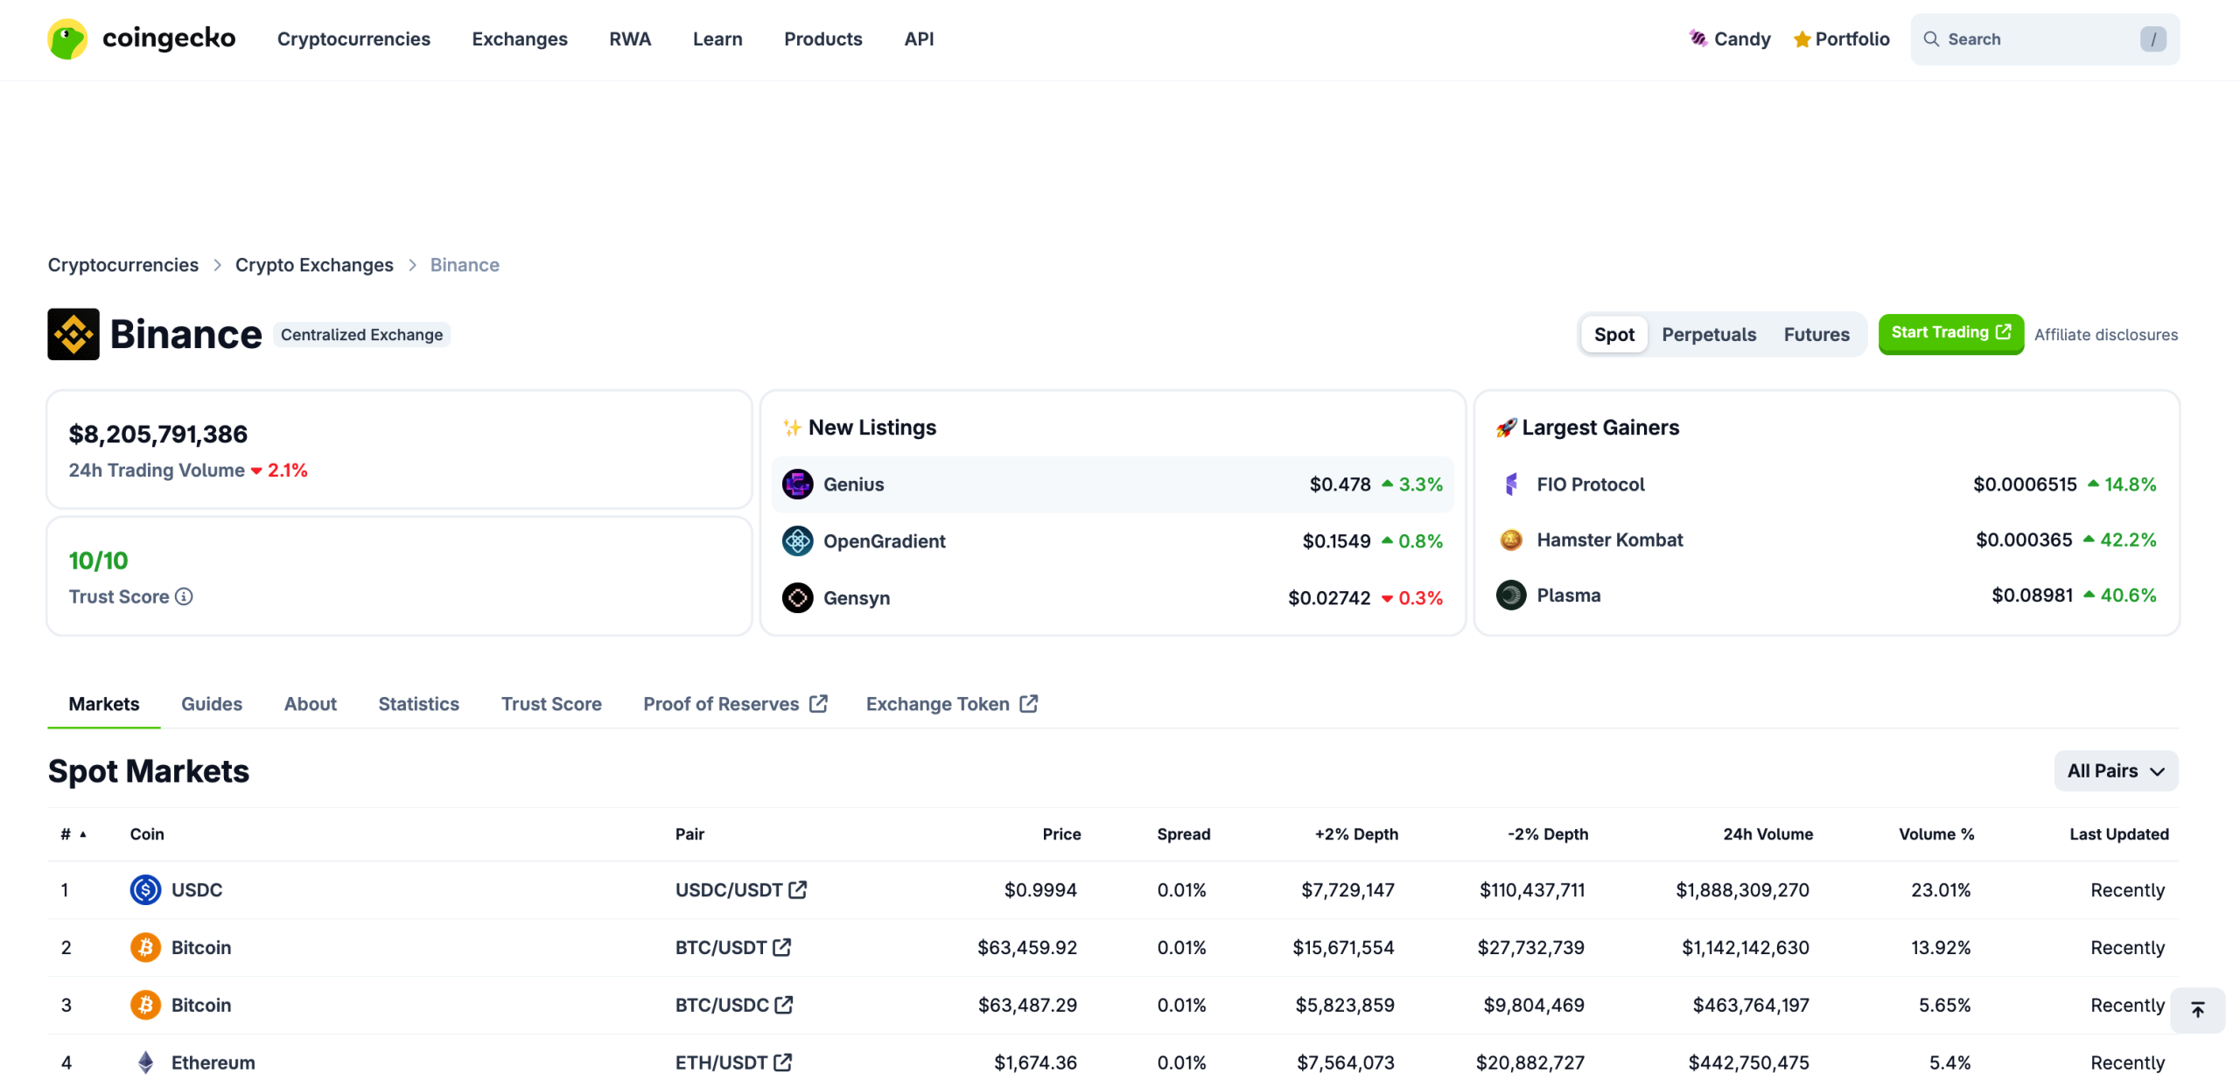This screenshot has height=1087, width=2240.
Task: Open the Products nav menu
Action: click(x=823, y=39)
